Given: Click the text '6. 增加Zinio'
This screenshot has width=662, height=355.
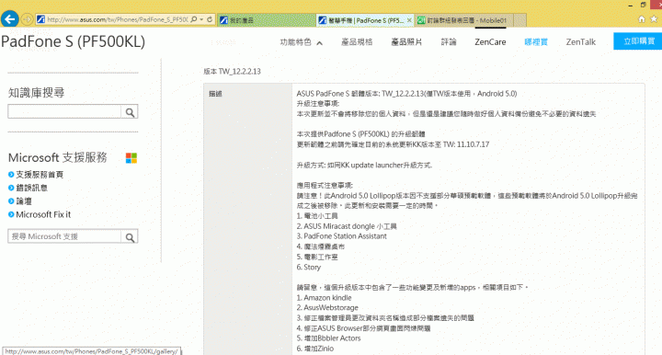Looking at the screenshot, I should [x=315, y=349].
